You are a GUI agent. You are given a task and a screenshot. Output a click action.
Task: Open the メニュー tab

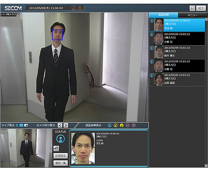pyautogui.click(x=192, y=15)
